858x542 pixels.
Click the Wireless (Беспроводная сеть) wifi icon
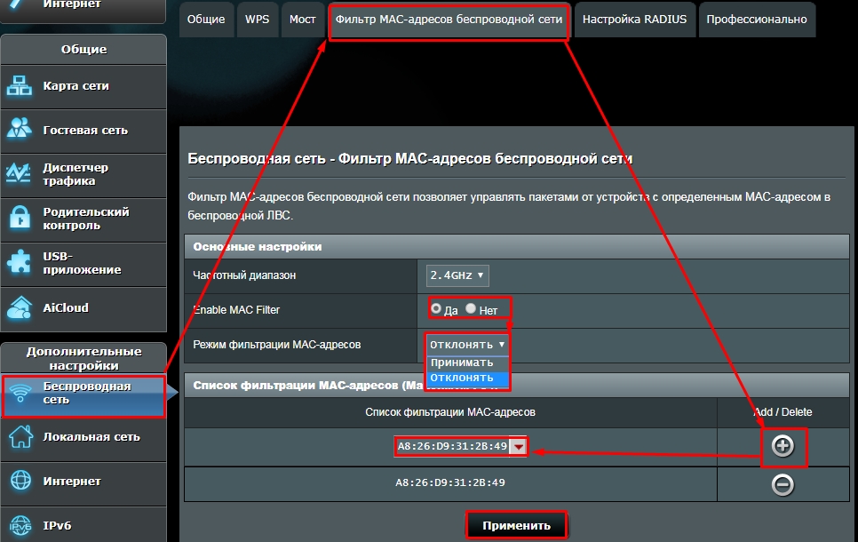click(x=20, y=393)
